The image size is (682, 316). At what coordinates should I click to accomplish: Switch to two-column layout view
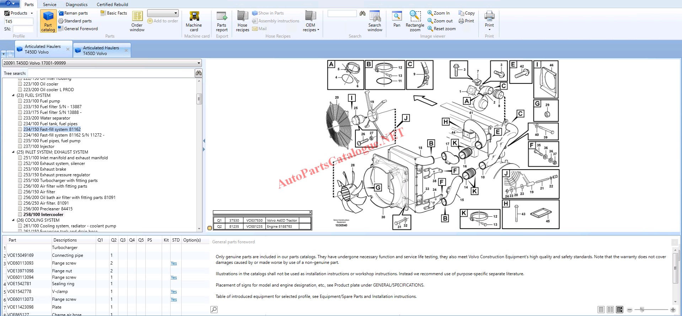(x=610, y=310)
